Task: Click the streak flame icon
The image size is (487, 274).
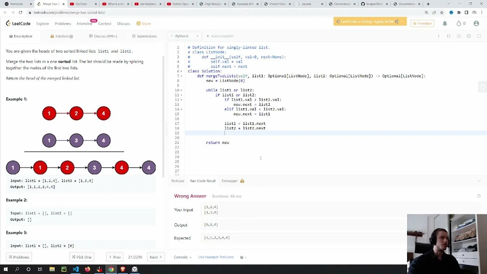Action: [459, 24]
